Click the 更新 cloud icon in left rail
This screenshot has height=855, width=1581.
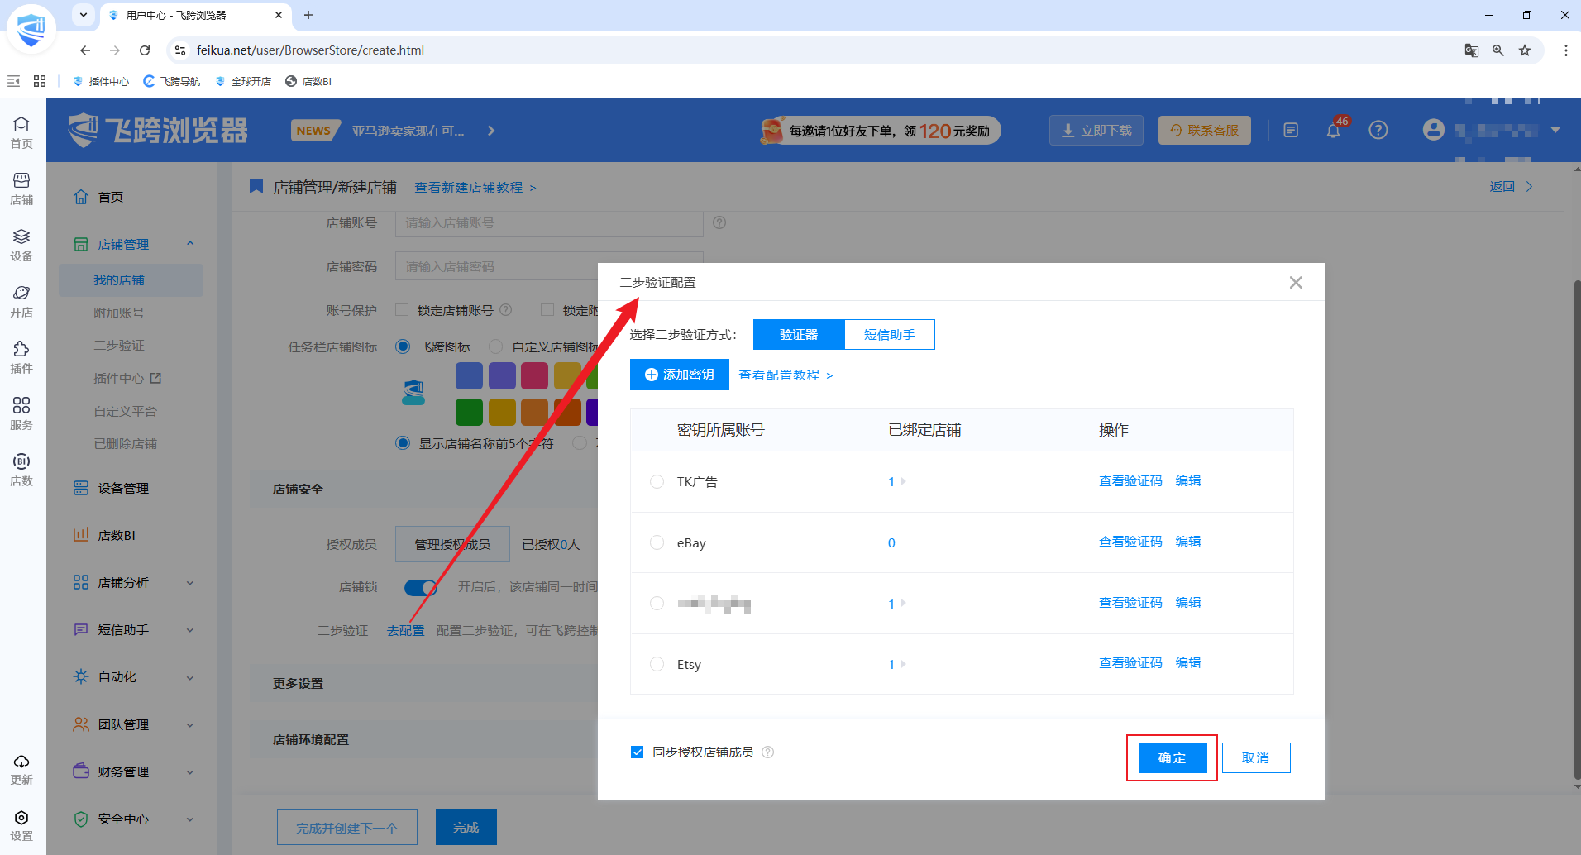[21, 769]
